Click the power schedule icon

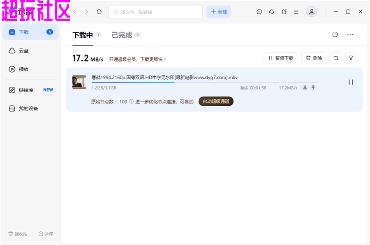(335, 34)
